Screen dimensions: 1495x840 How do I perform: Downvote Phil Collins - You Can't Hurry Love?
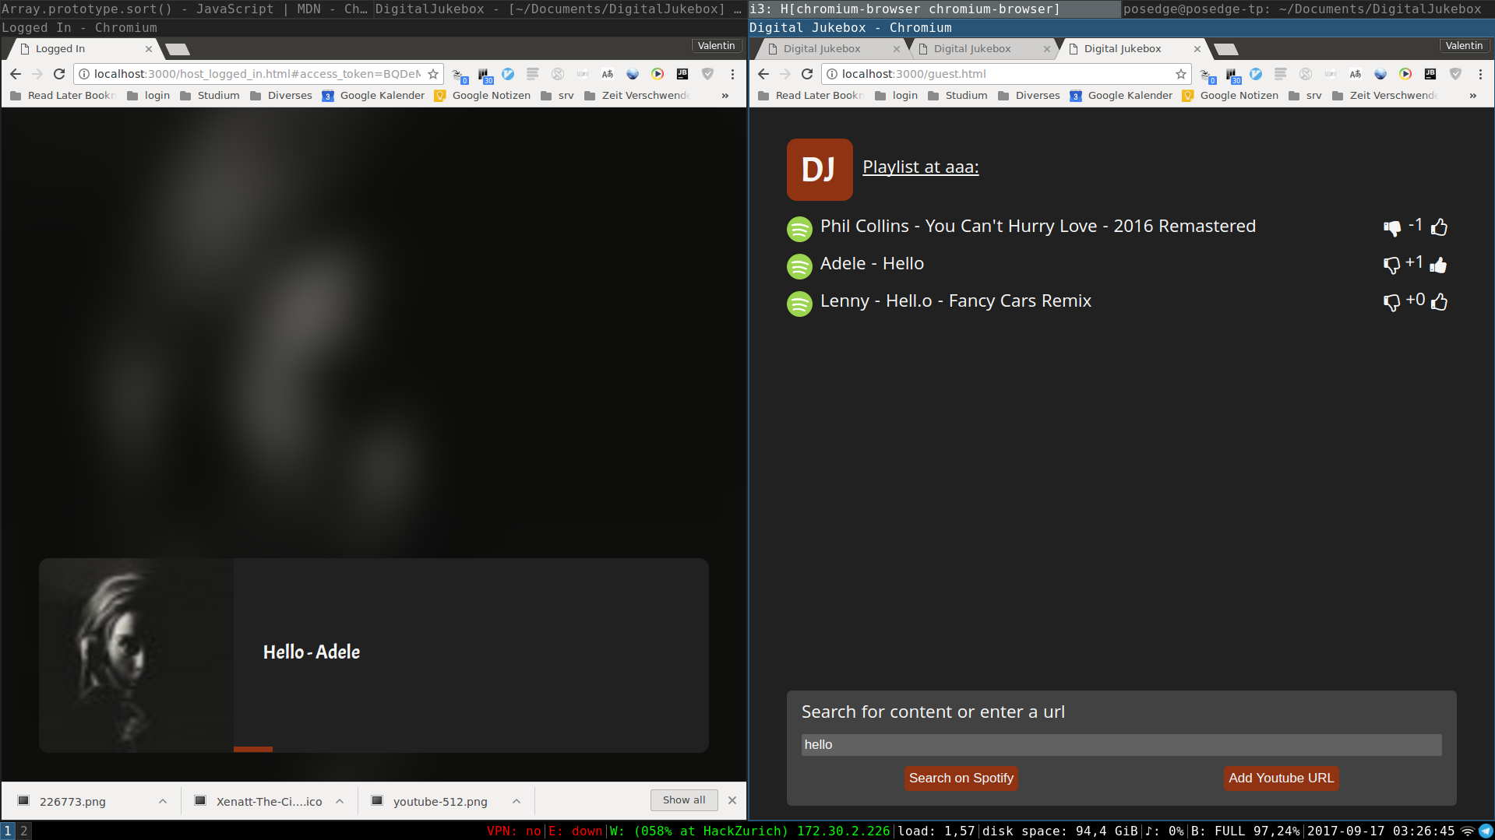[1391, 227]
